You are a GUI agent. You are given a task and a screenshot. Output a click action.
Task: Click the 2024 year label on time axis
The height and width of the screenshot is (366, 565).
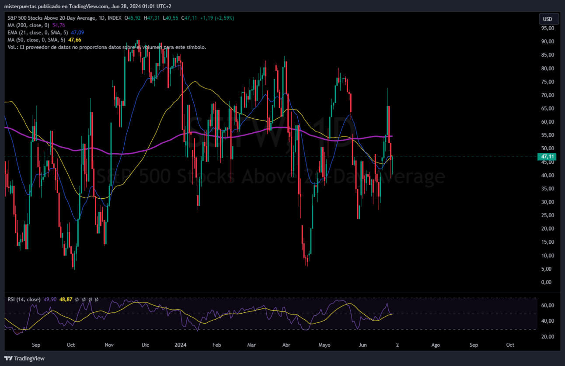click(x=180, y=345)
